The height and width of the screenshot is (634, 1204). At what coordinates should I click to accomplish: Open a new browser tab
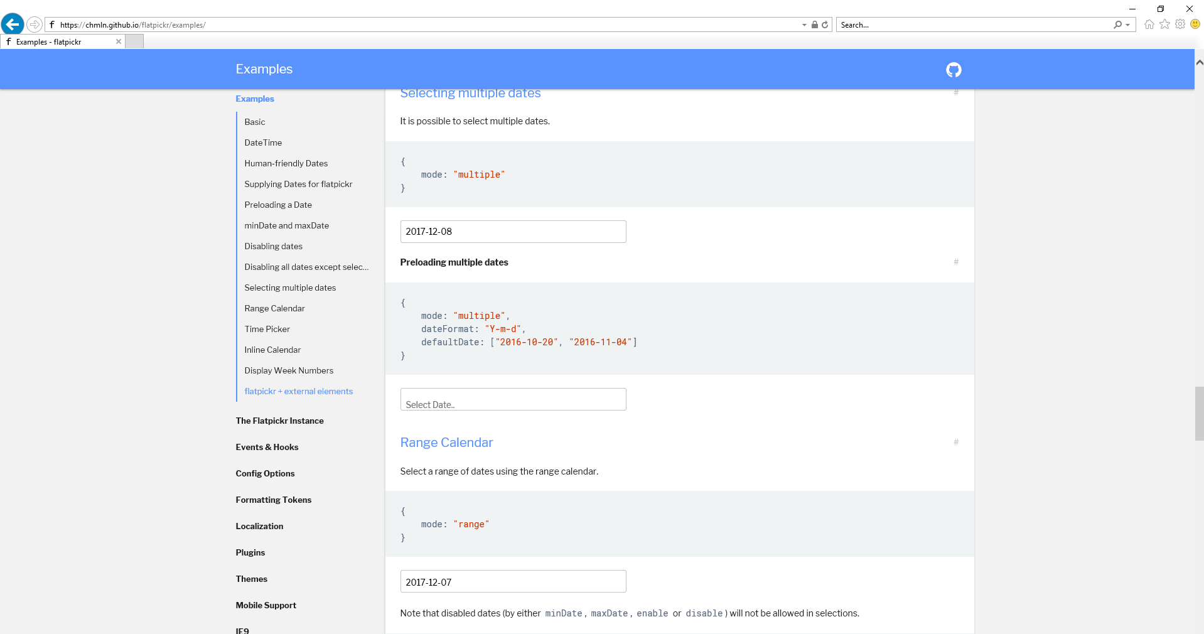[134, 41]
